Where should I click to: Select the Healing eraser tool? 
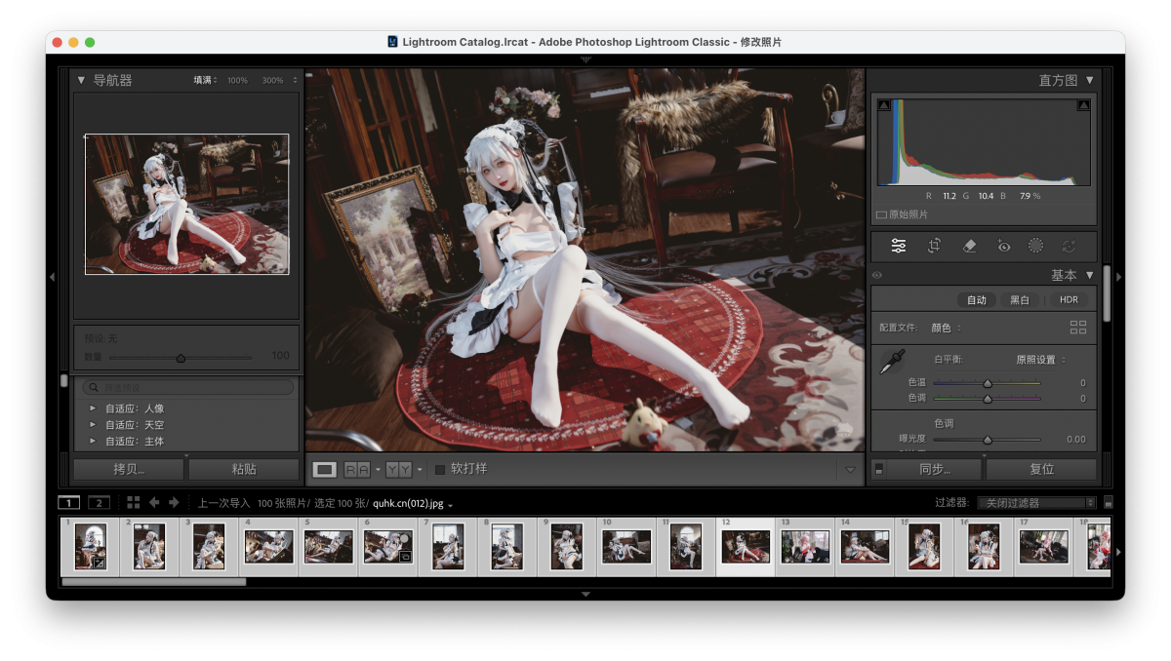point(969,246)
